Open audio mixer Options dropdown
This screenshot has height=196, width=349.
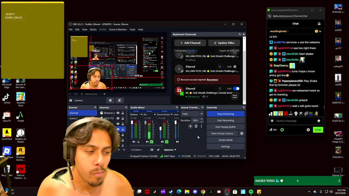(x=170, y=150)
